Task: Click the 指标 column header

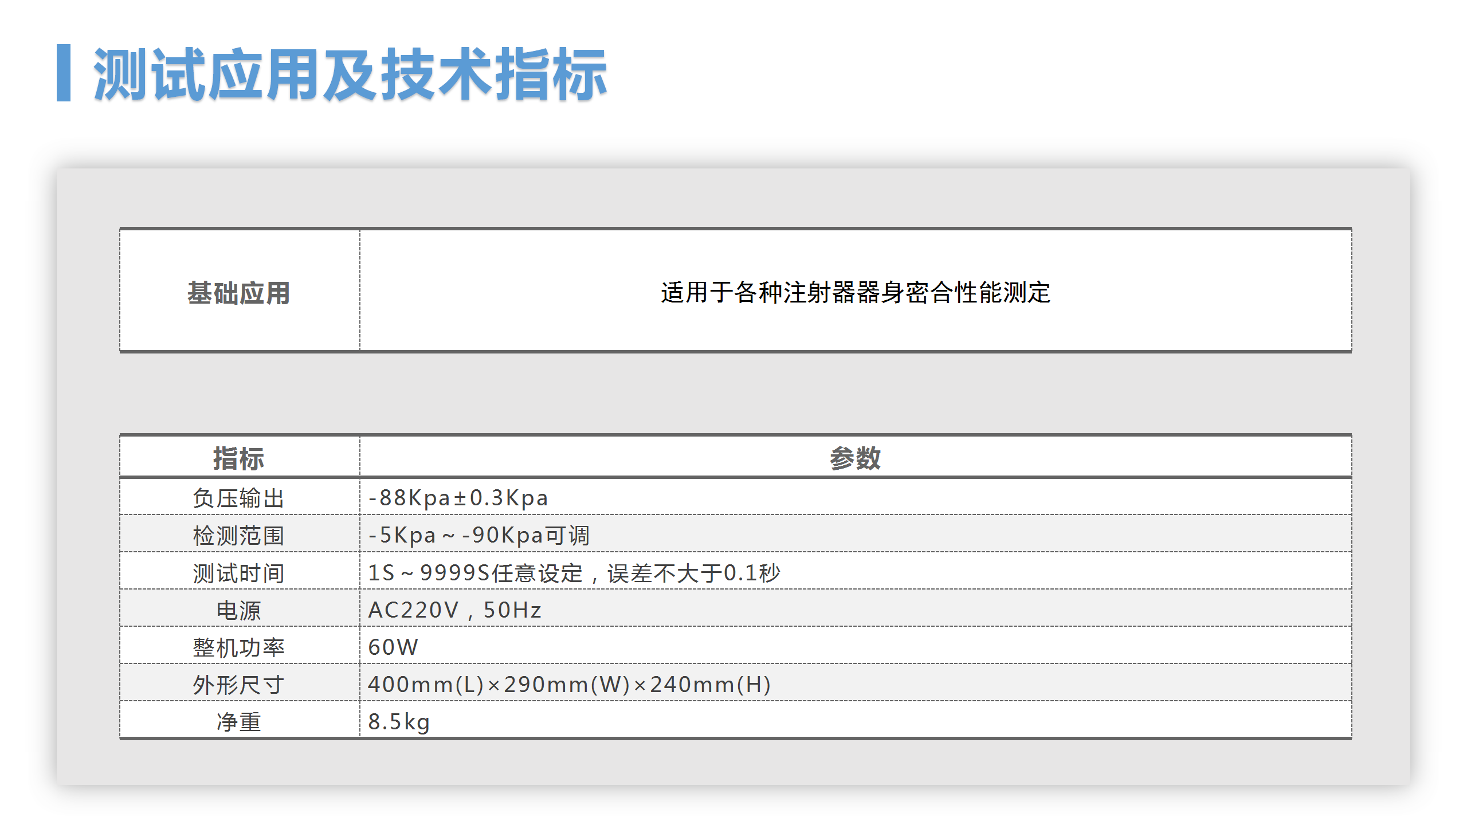Action: 227,456
